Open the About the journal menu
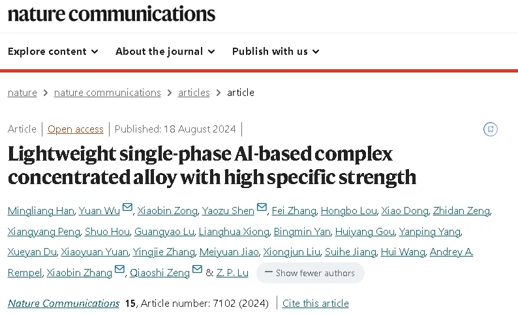 (165, 51)
